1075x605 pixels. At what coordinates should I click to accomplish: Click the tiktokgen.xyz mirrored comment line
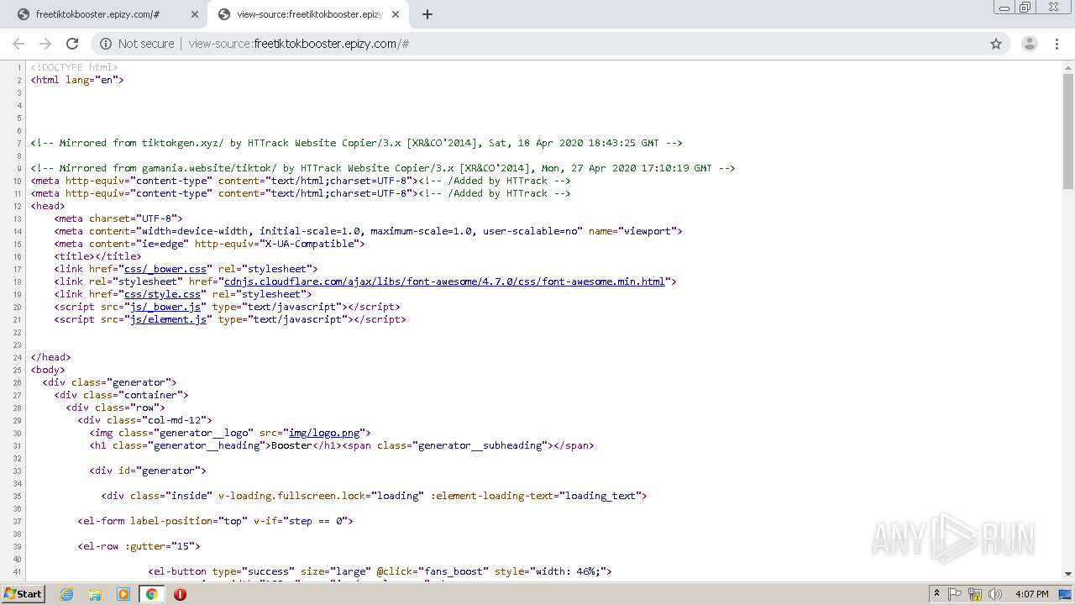[357, 143]
